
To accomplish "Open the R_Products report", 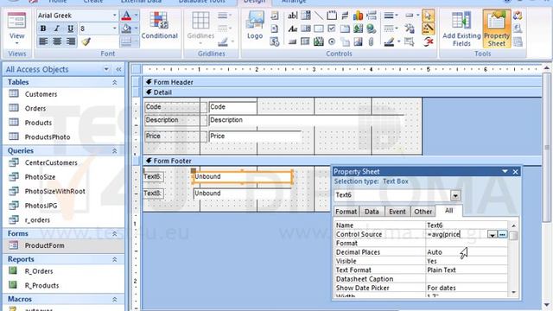I will [x=41, y=285].
